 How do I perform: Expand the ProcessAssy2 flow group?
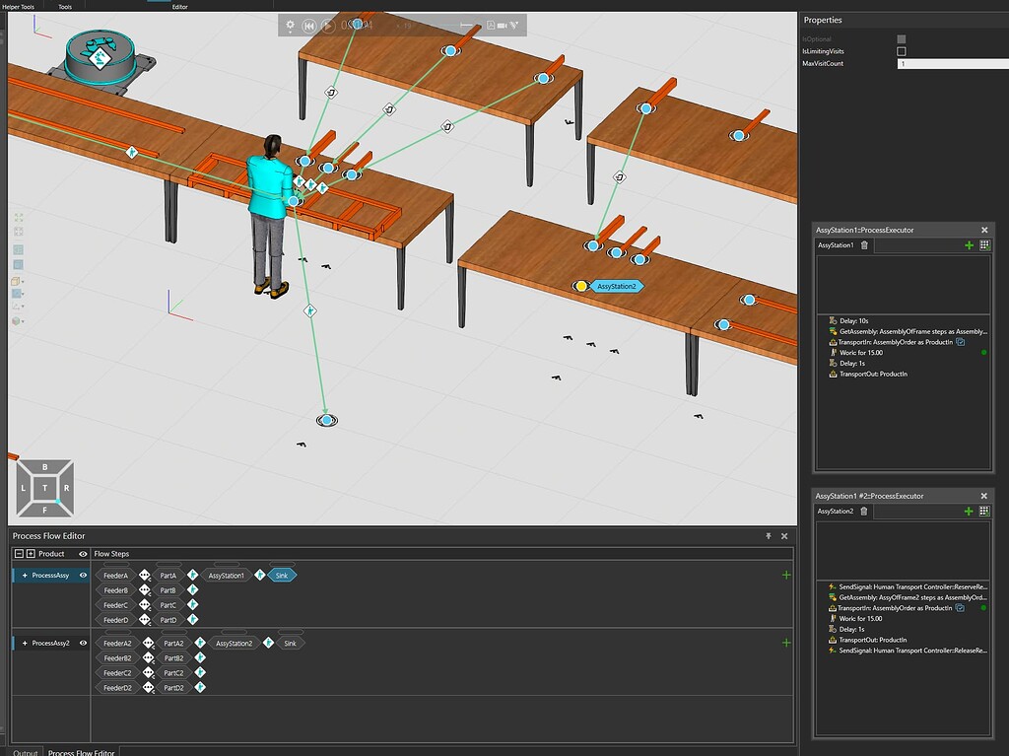pos(23,643)
